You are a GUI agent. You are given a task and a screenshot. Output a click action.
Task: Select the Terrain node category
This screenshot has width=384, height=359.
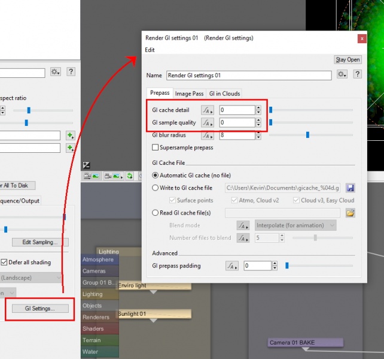pyautogui.click(x=100, y=340)
